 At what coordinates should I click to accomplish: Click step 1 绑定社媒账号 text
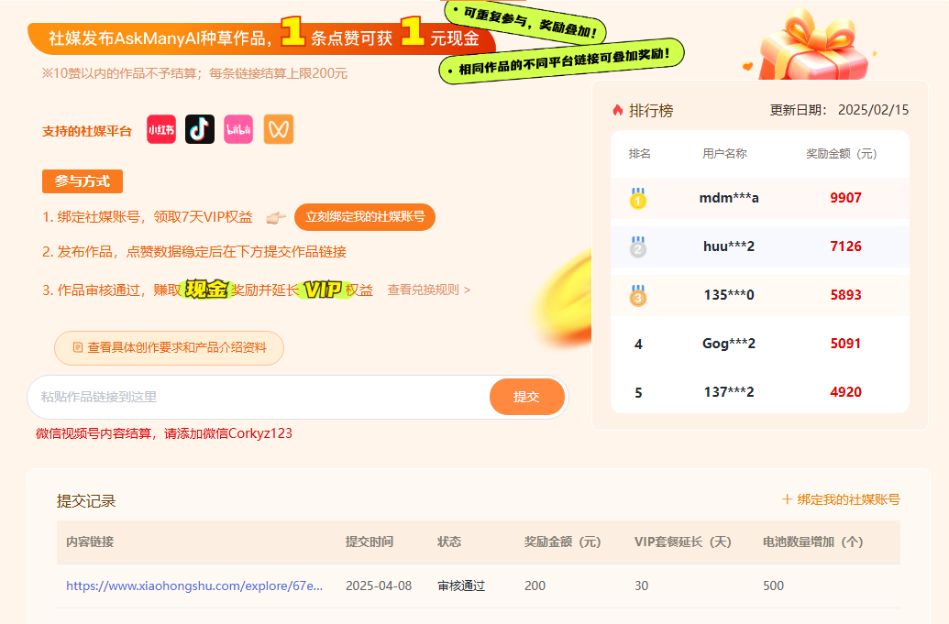(147, 217)
